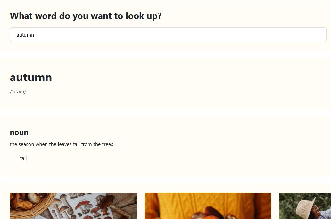The width and height of the screenshot is (331, 219).
Task: Click the large 'autumn' word heading
Action: pyautogui.click(x=31, y=77)
